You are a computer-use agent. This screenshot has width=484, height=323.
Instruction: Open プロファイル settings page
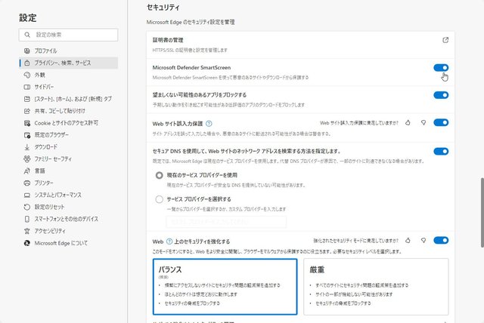click(x=69, y=51)
